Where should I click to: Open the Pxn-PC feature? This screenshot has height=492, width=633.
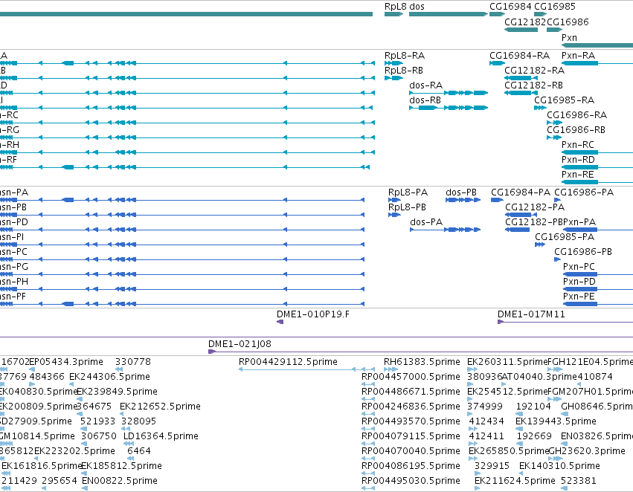coord(579,267)
